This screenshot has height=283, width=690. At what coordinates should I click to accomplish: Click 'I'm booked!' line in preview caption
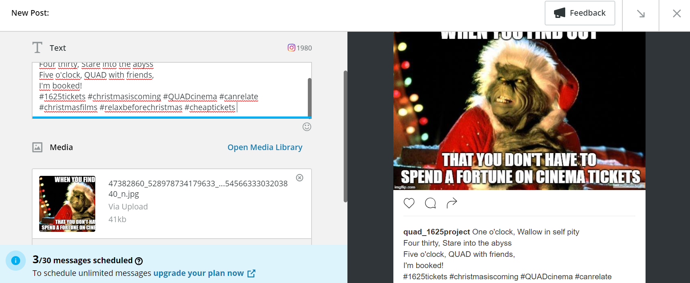(423, 265)
